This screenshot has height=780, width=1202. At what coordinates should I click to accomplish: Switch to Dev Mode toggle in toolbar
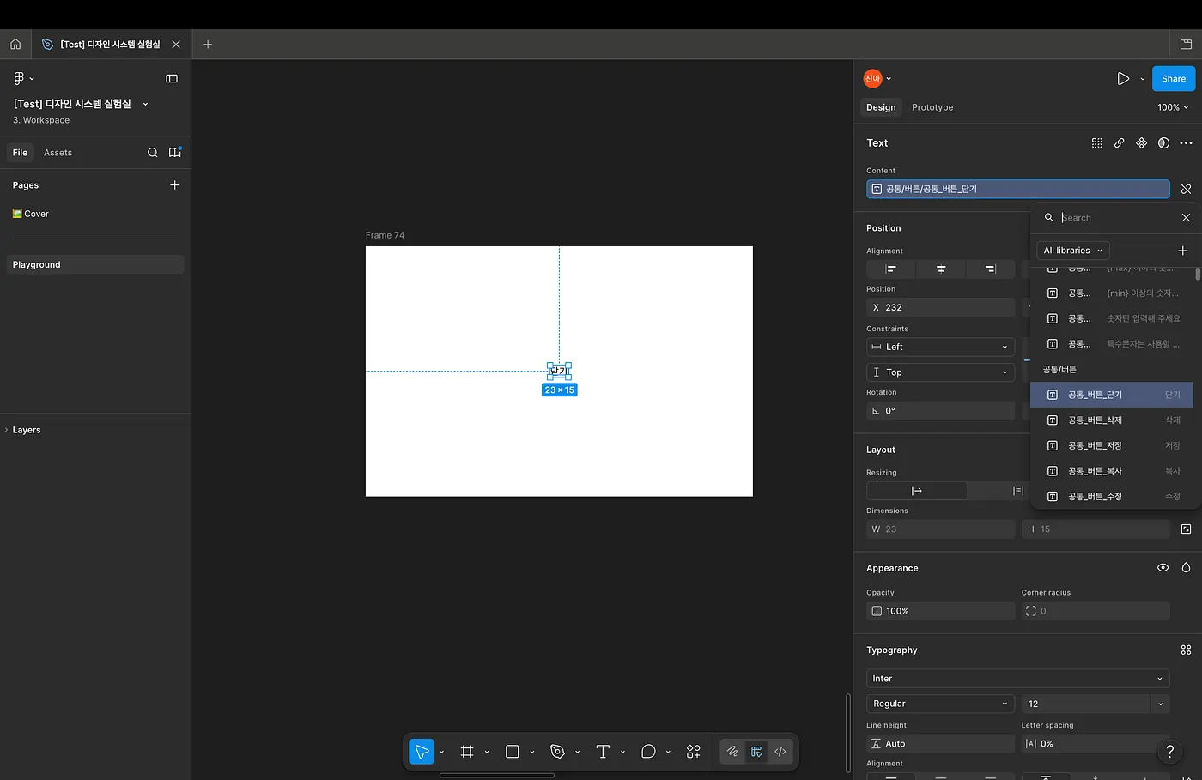[x=780, y=752]
